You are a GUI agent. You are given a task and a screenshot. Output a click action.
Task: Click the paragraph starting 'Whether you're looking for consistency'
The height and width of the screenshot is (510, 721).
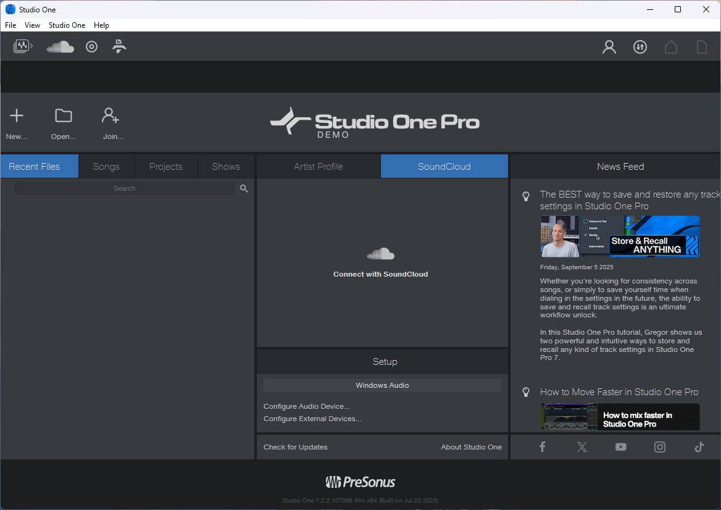[x=620, y=298]
